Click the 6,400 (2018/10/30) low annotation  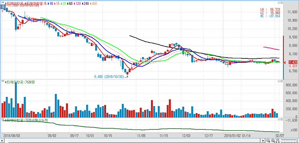[x=109, y=77]
